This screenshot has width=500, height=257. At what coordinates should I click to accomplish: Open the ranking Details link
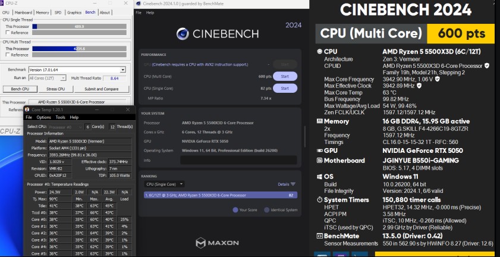pyautogui.click(x=283, y=184)
